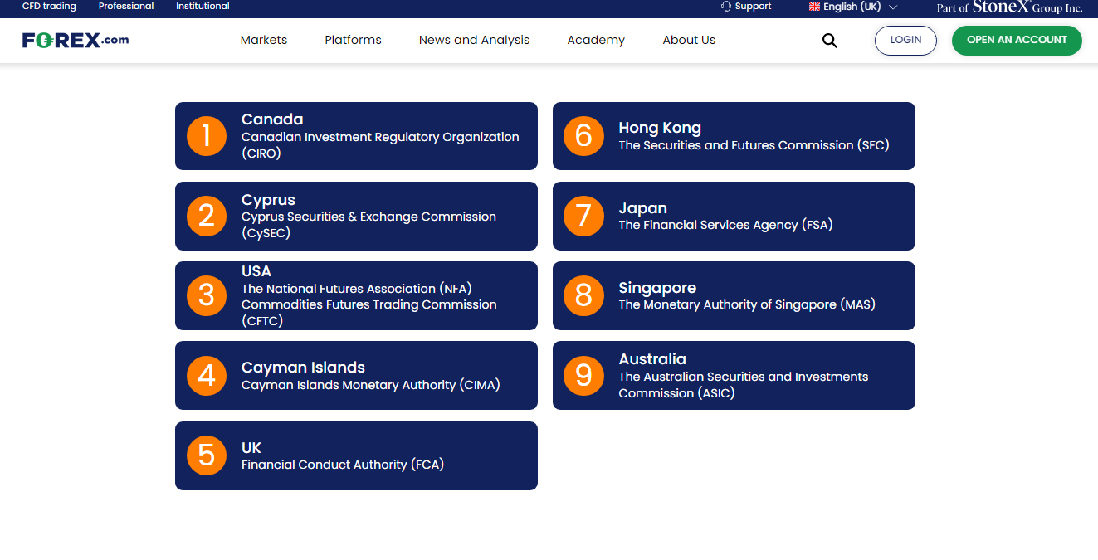Click the FOREX.com logo
Image resolution: width=1098 pixels, height=560 pixels.
(76, 40)
